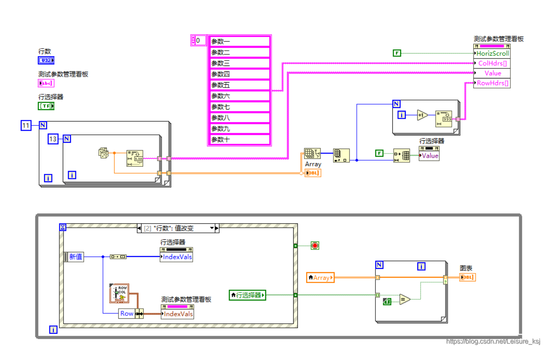This screenshot has height=349, width=544.
Task: Click the array element 参数三
Action: [240, 63]
